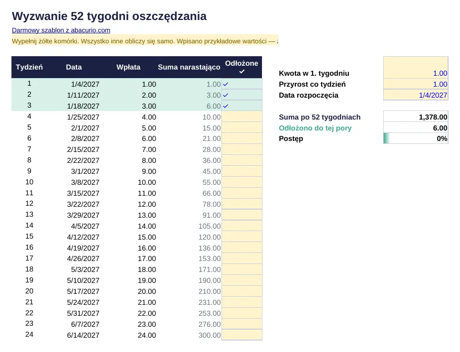
Task: Mark week 13 as saved in Odłożone
Action: [x=242, y=215]
